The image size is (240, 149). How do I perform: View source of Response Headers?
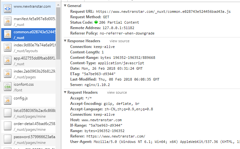119,41
